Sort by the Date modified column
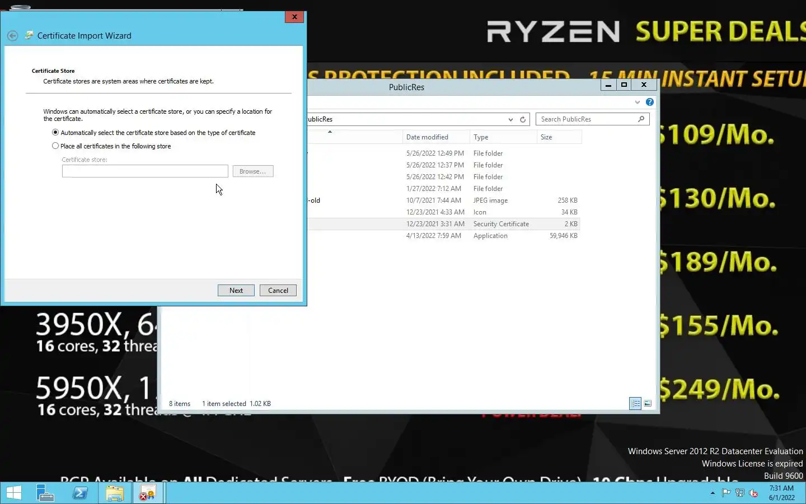Viewport: 806px width, 504px height. coord(436,137)
